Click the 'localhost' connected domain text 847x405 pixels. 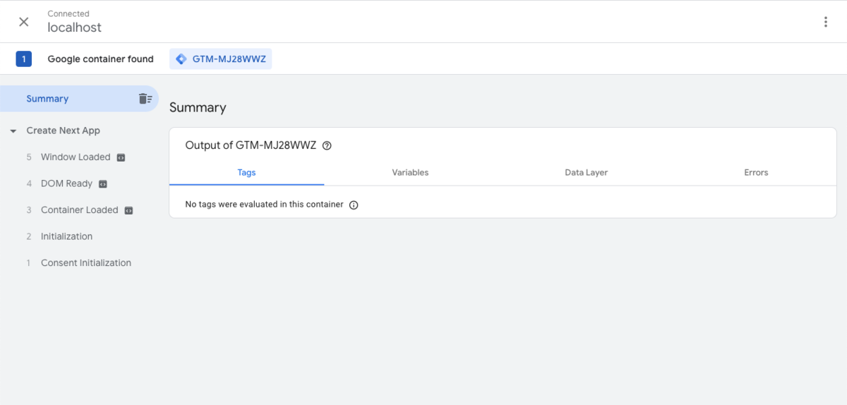(x=75, y=28)
